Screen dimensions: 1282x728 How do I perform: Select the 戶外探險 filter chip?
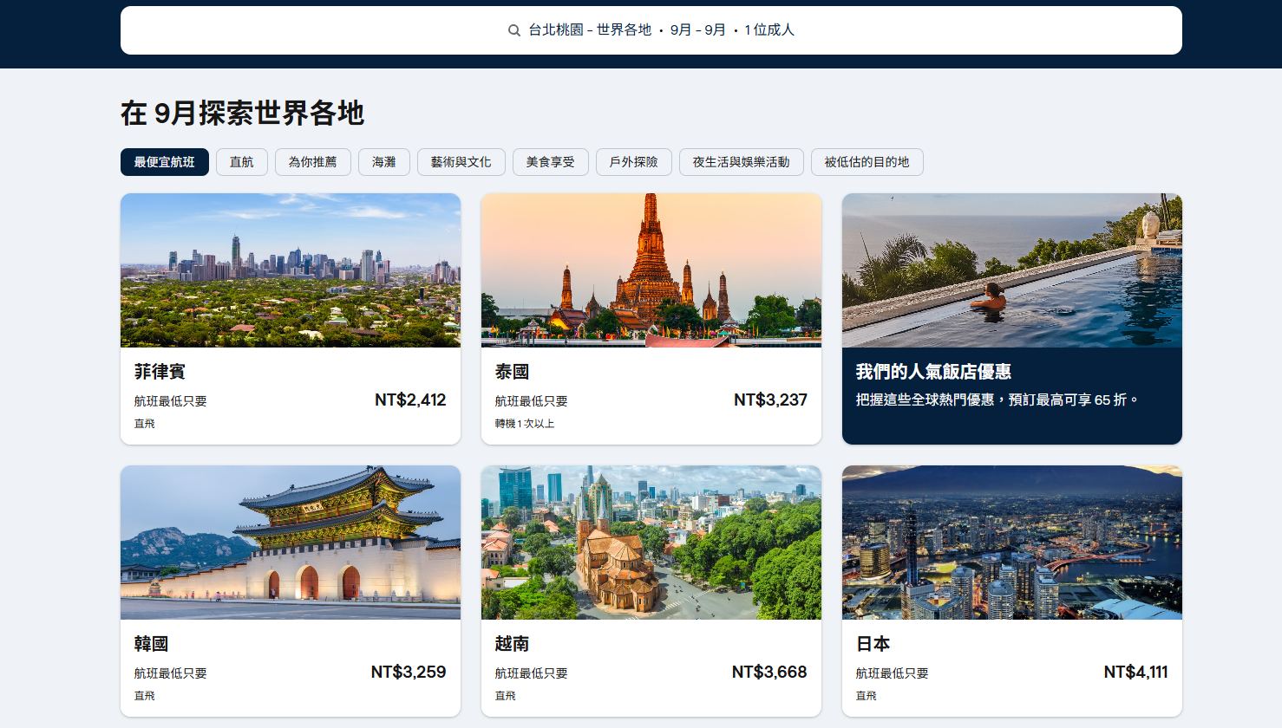click(x=634, y=162)
